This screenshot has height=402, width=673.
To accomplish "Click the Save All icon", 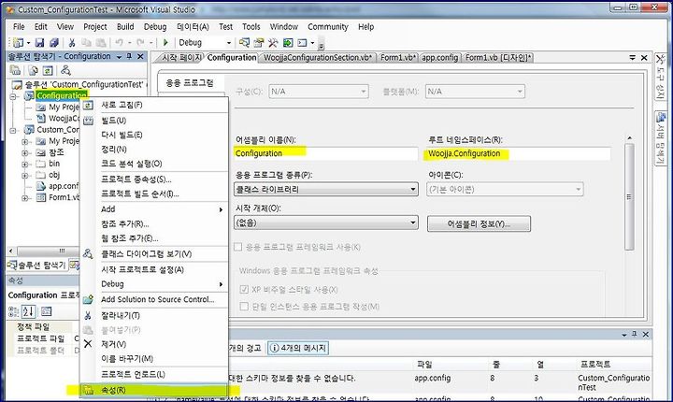I will [54, 42].
